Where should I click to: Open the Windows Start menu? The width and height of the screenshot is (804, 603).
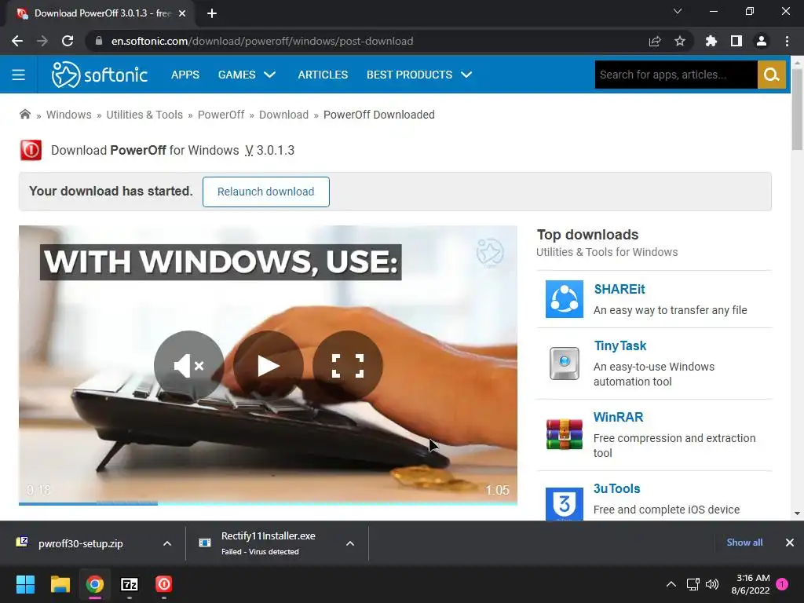[x=25, y=584]
